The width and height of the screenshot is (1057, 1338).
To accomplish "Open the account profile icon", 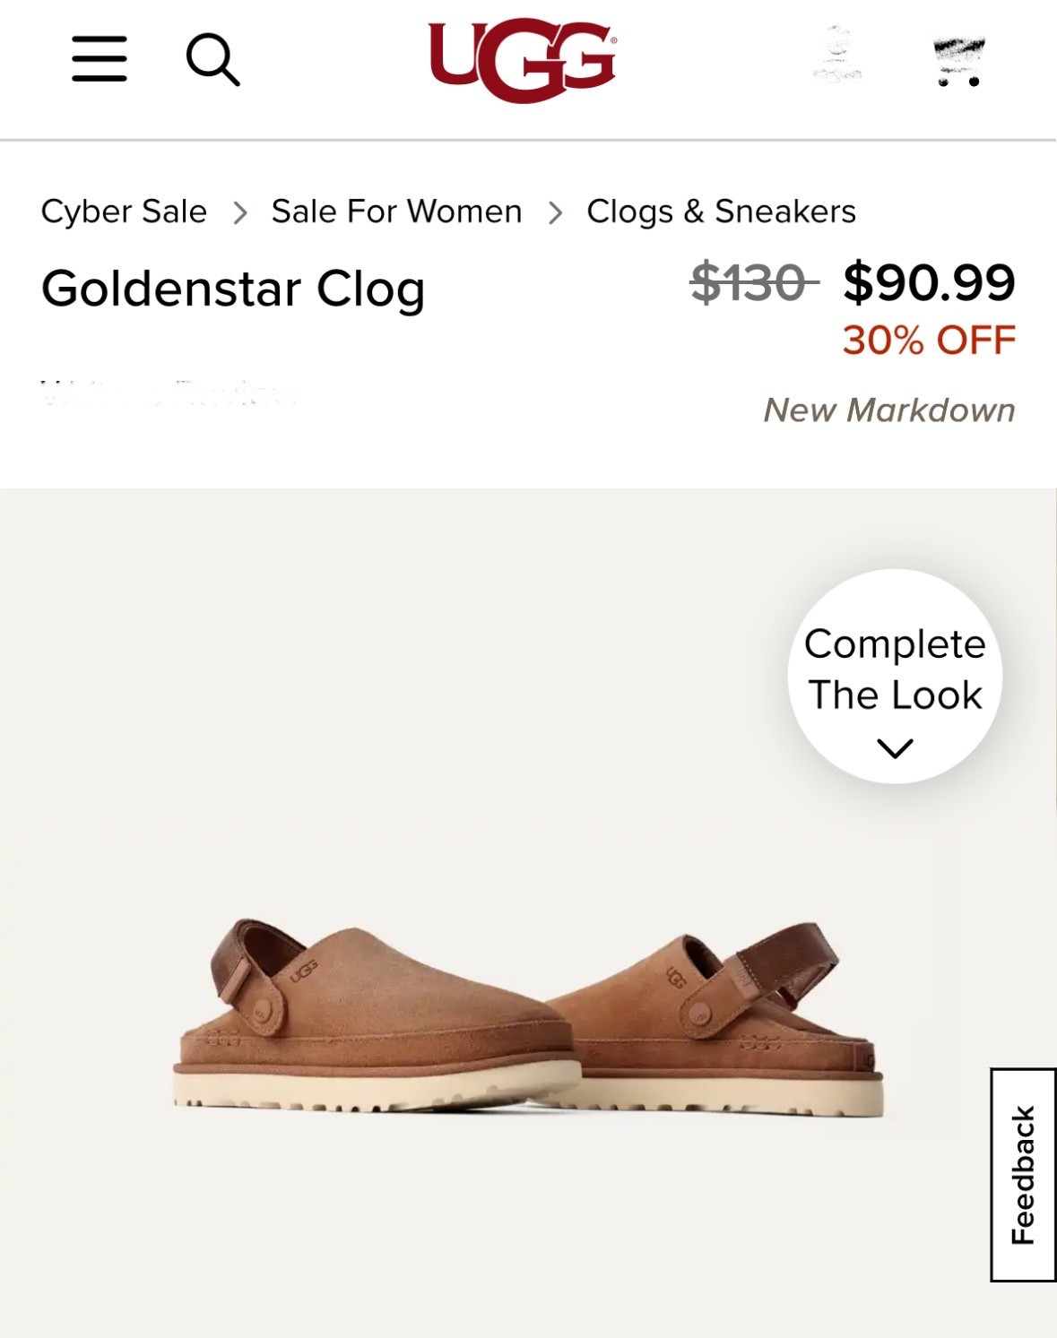I will [837, 58].
